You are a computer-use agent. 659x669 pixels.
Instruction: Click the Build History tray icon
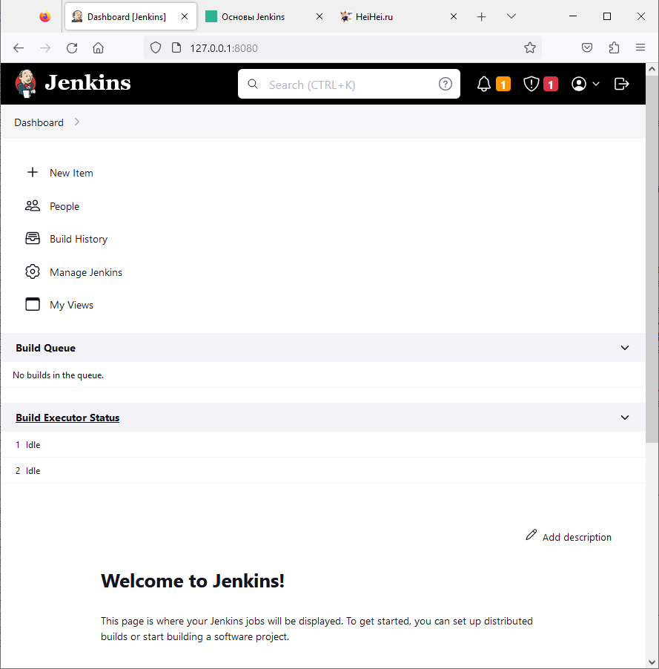[33, 239]
